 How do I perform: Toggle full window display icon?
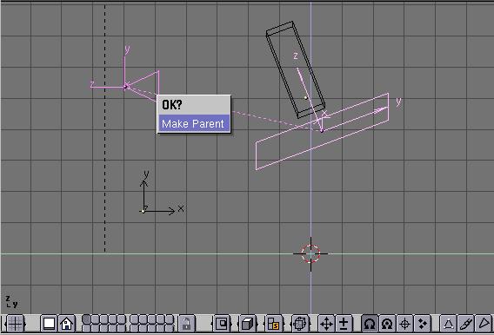coord(49,324)
